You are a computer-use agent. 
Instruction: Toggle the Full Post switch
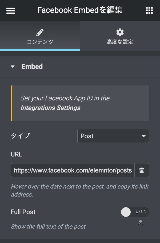(x=135, y=212)
